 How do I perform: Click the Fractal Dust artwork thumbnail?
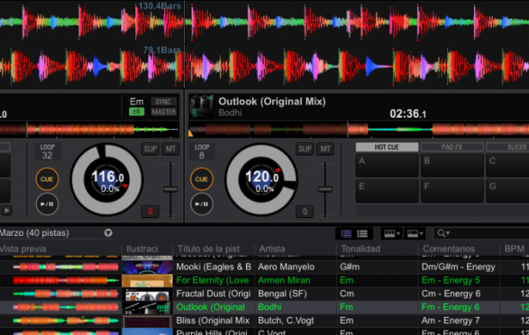coord(147,294)
